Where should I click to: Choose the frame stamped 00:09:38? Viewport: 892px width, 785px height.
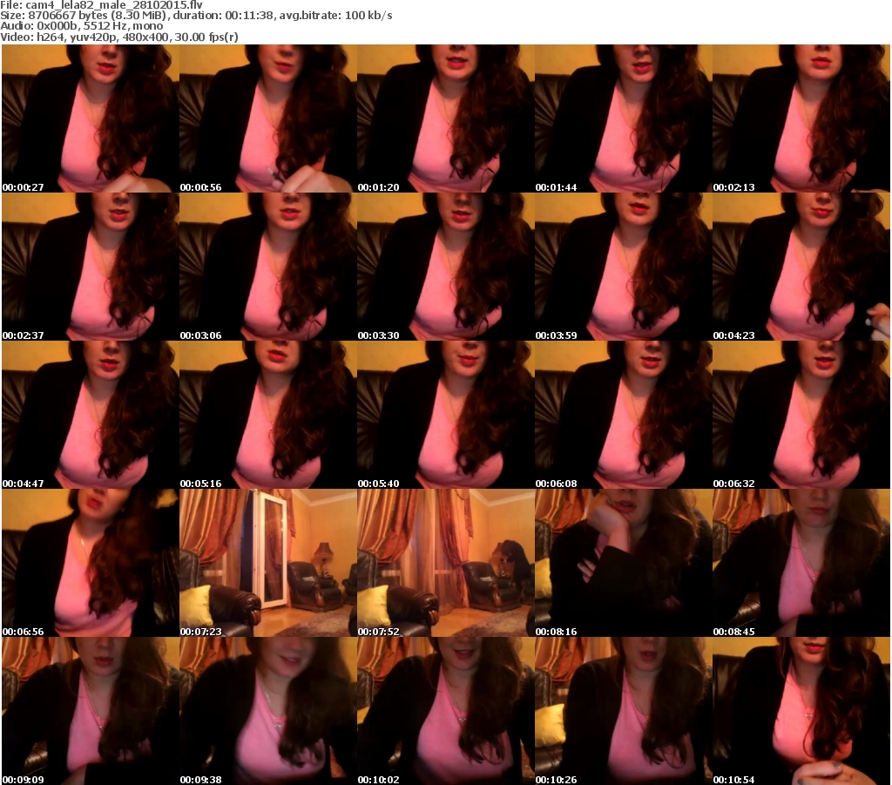[x=268, y=711]
